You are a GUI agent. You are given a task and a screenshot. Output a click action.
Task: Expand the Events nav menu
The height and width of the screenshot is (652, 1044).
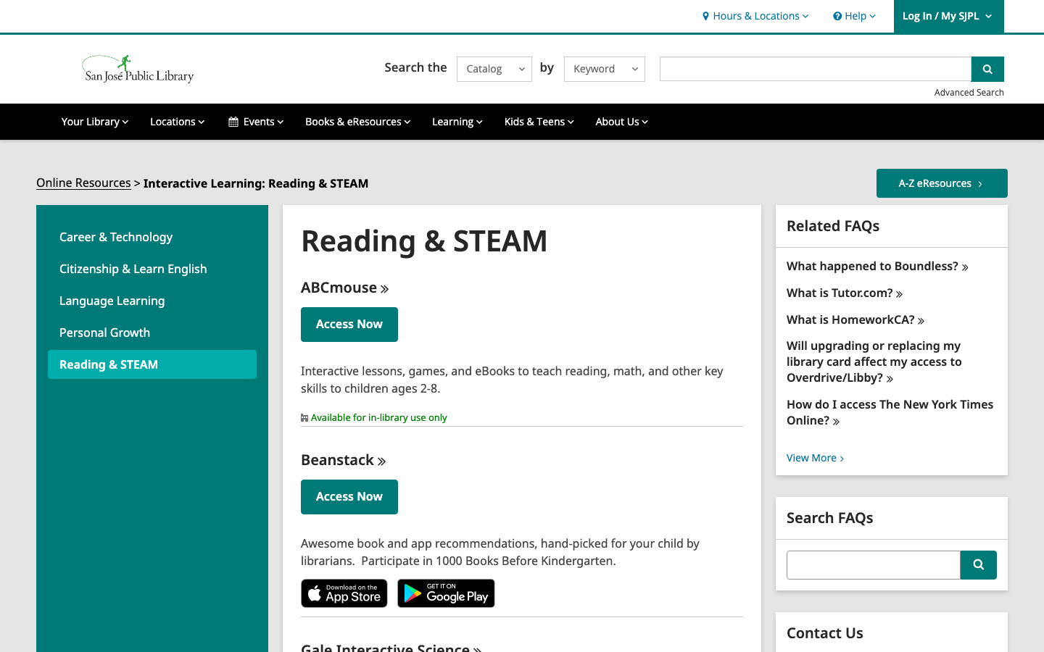coord(256,122)
